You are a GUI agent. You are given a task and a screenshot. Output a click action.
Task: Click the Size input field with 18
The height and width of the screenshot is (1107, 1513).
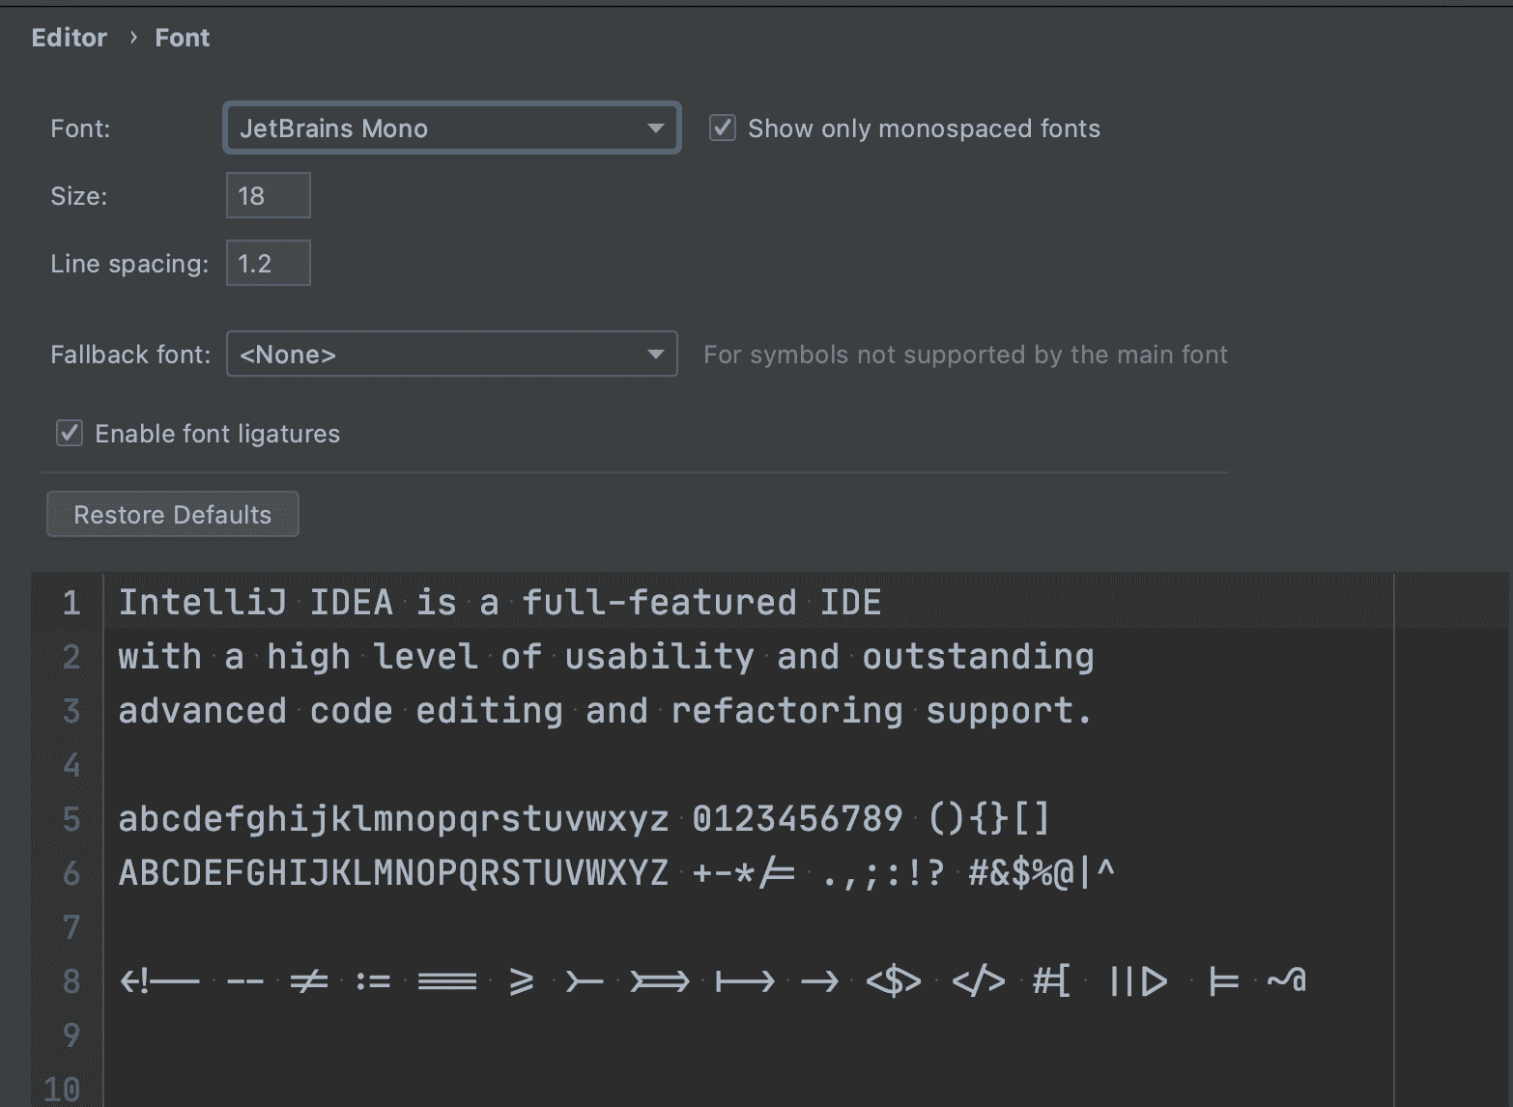coord(269,196)
